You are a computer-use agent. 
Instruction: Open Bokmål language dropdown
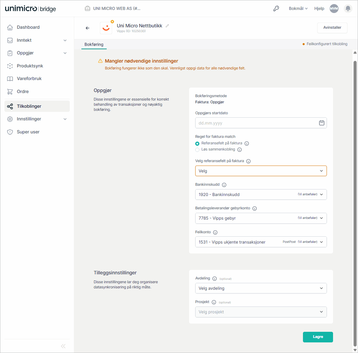click(298, 9)
